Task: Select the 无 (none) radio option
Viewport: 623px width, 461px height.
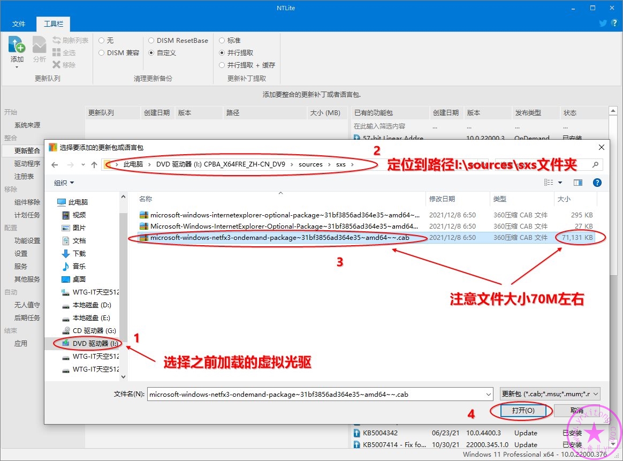Action: tap(106, 40)
